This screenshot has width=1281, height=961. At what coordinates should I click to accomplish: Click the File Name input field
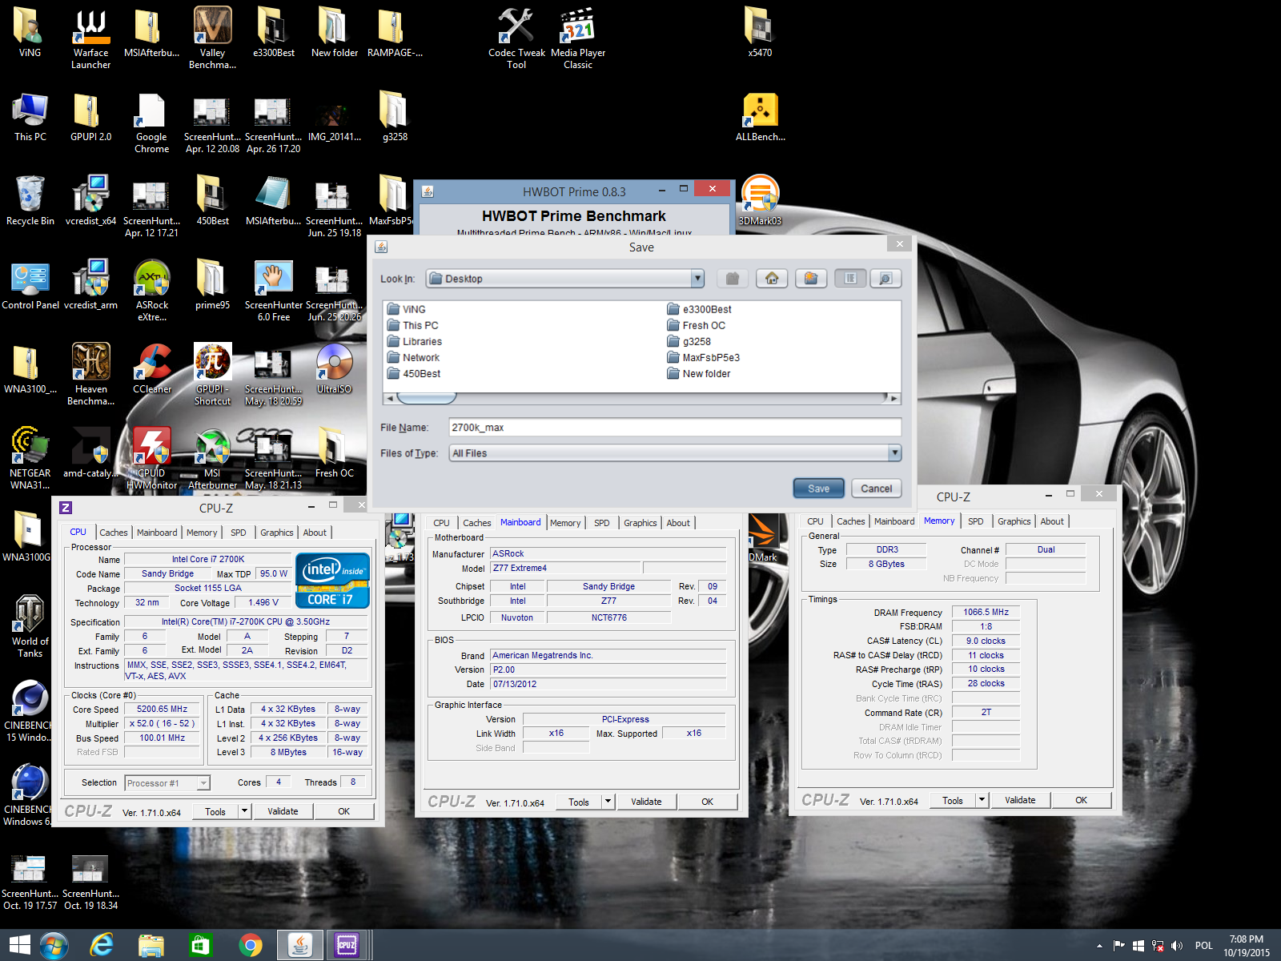(675, 428)
